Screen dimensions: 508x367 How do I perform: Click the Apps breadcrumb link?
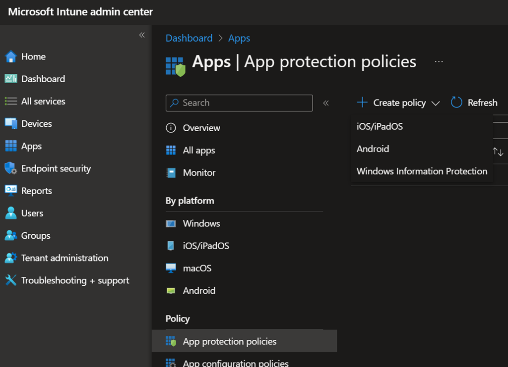239,38
